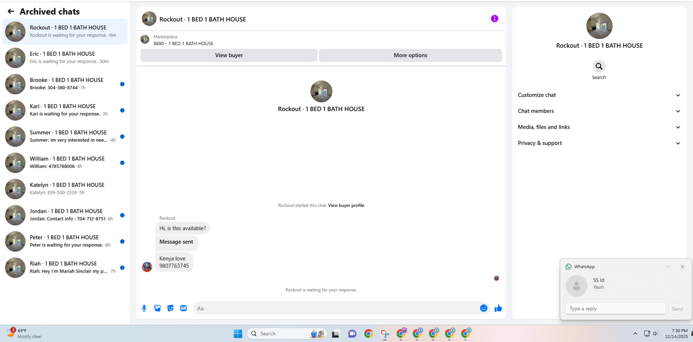Open WhatsApp notification options menu
Screen dimensions: 693x342
668,267
